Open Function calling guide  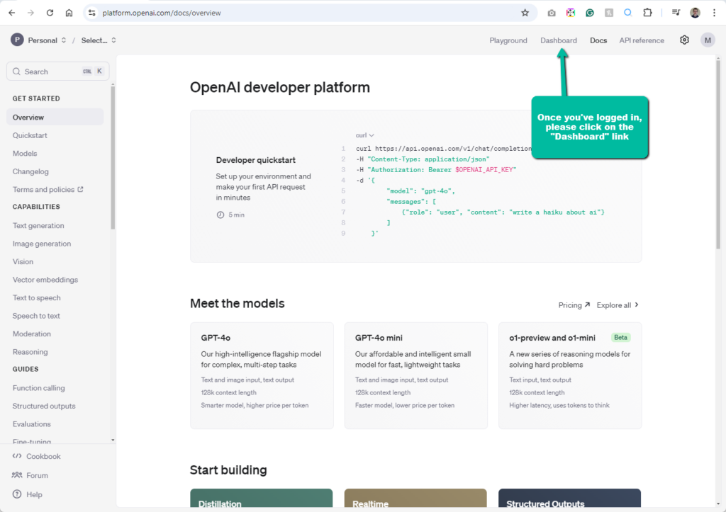[x=39, y=388]
